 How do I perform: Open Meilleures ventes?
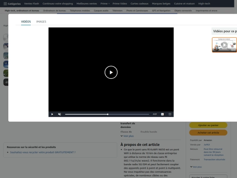coord(86,4)
